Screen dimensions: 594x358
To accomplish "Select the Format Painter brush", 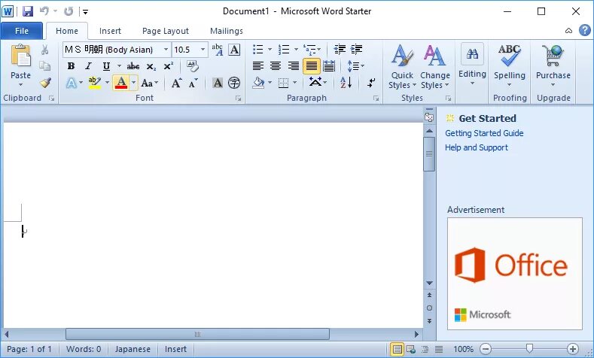I will (45, 83).
